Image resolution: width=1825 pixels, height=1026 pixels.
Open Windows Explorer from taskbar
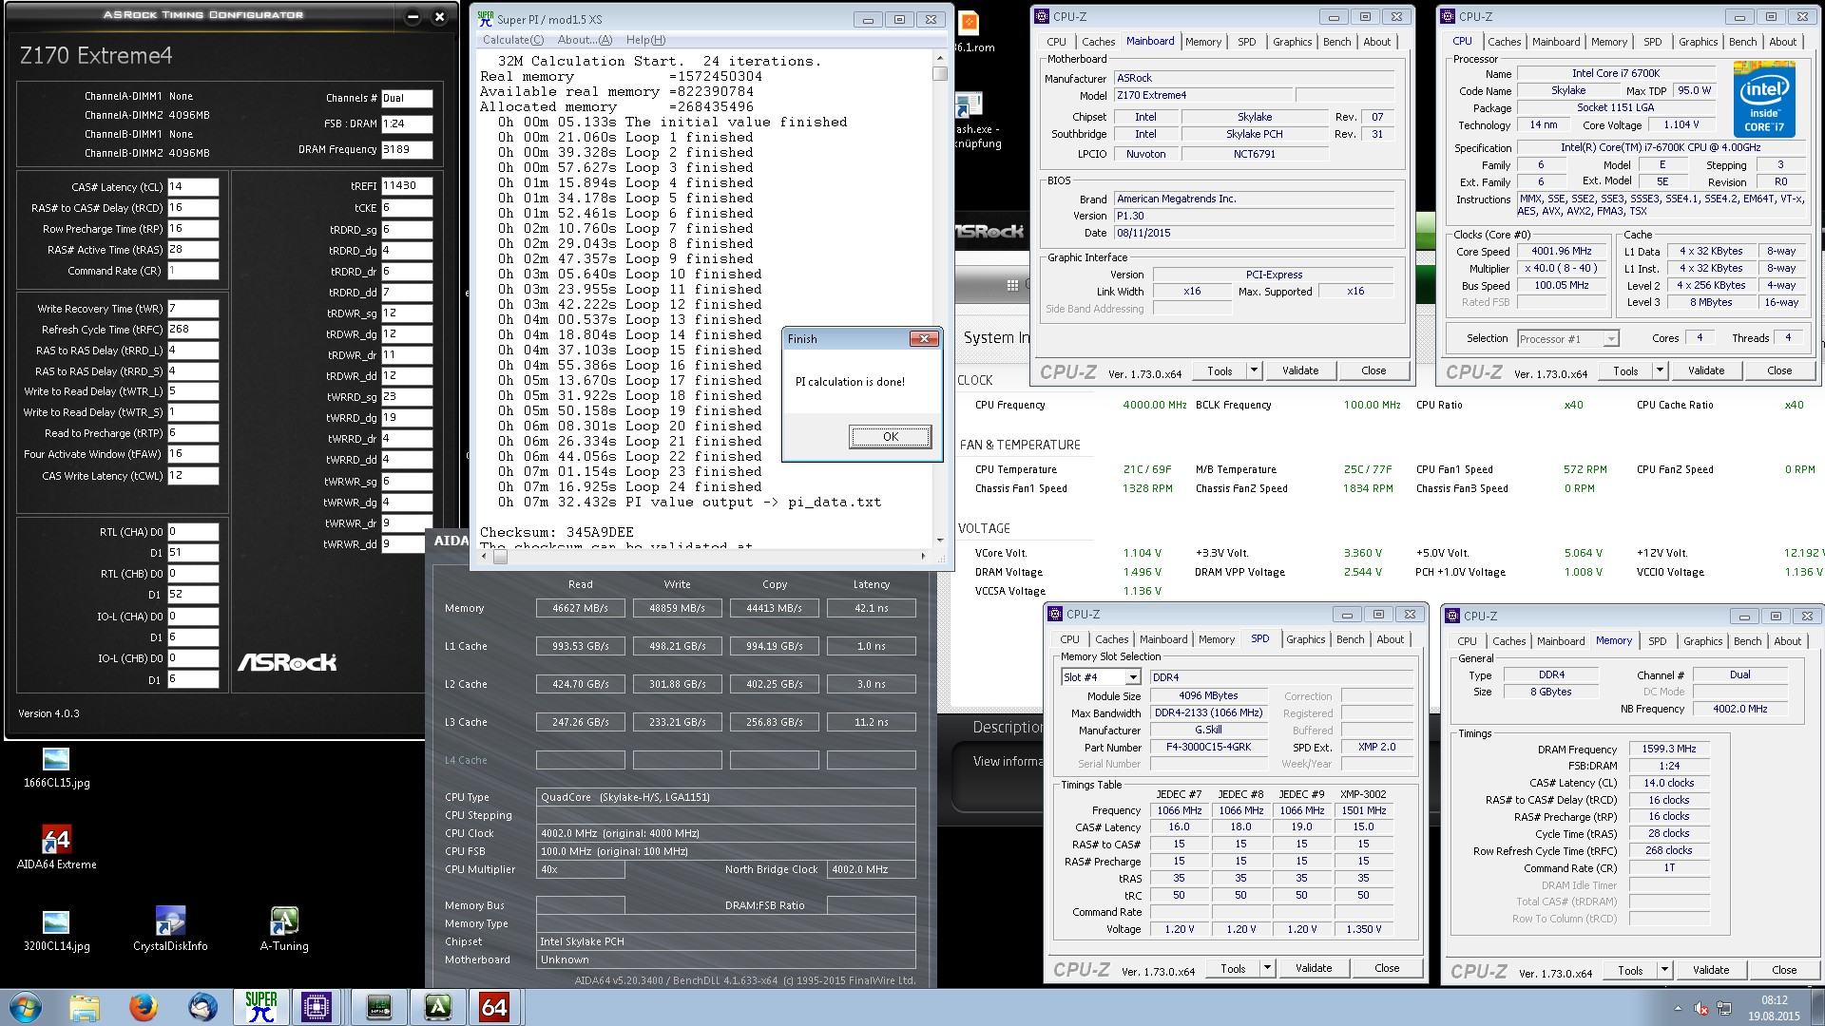85,1007
